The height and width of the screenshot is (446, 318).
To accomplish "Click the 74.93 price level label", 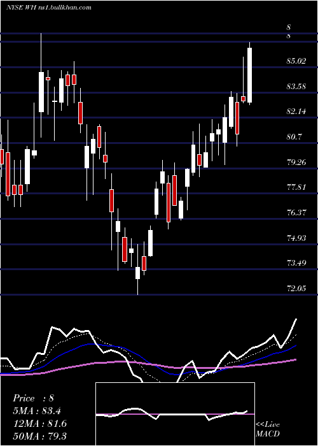I will click(x=296, y=238).
